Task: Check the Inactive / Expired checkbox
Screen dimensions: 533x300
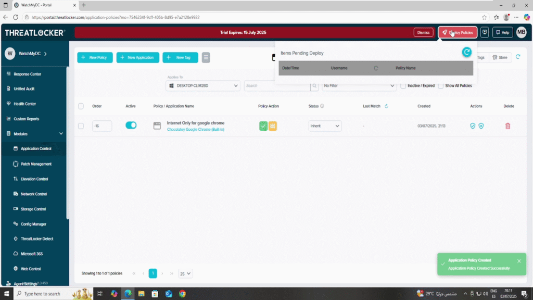Action: click(403, 86)
